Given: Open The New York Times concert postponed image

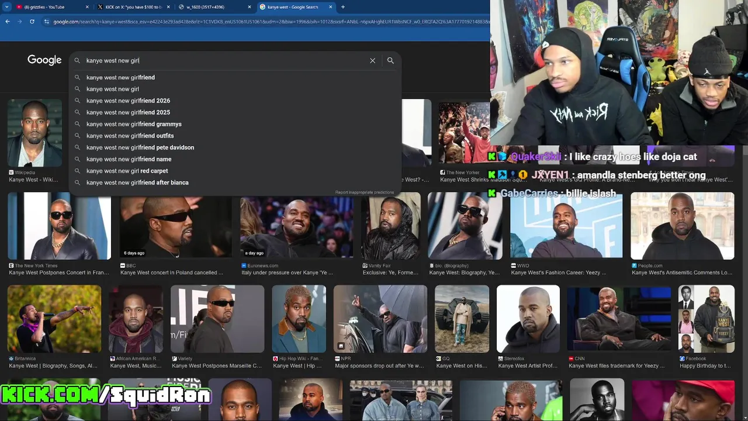Looking at the screenshot, I should (x=59, y=226).
